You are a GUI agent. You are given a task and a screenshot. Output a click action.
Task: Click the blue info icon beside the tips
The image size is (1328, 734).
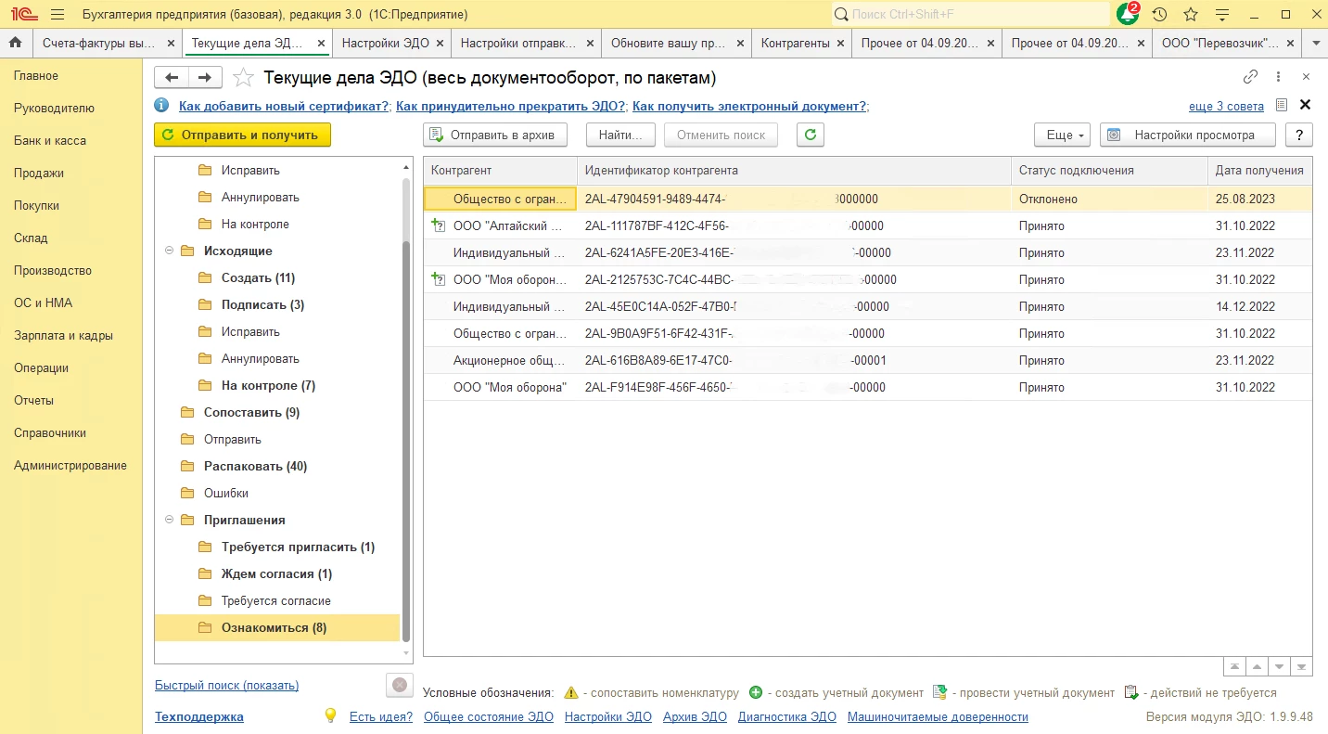click(x=161, y=106)
